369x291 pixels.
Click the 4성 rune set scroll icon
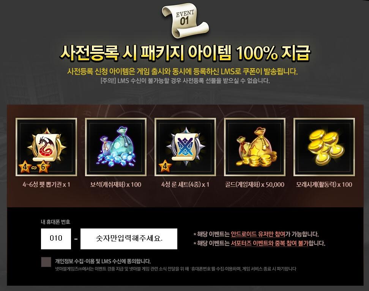coord(185,147)
